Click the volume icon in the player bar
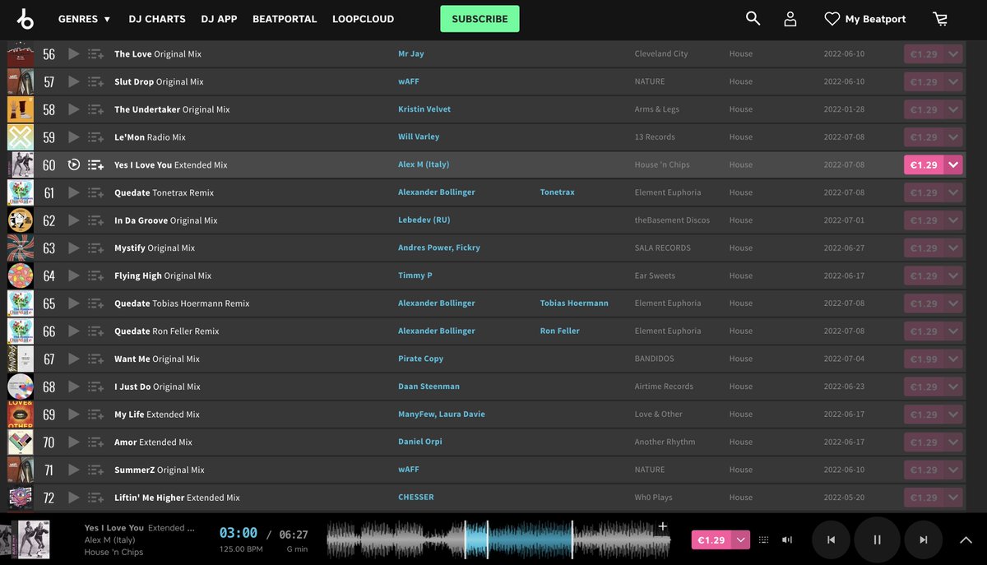This screenshot has height=565, width=987. click(785, 540)
